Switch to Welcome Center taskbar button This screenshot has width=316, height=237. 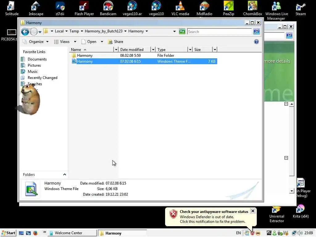click(x=72, y=233)
